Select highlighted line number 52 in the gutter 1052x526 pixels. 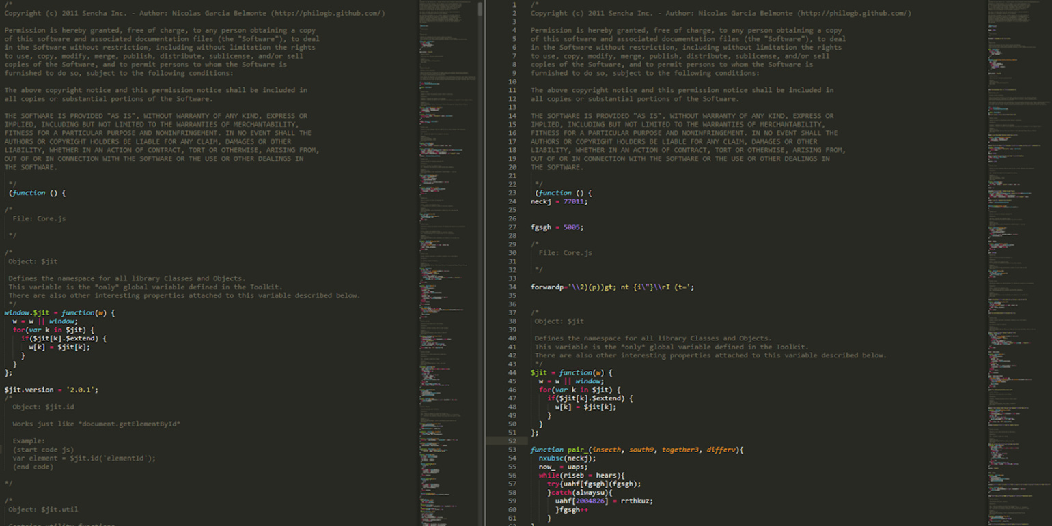tap(512, 441)
